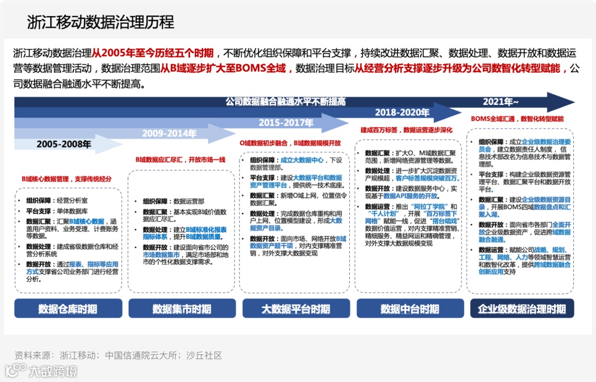Click the 大数据平台时期 blue label
Image resolution: width=596 pixels, height=382 pixels.
[x=296, y=308]
